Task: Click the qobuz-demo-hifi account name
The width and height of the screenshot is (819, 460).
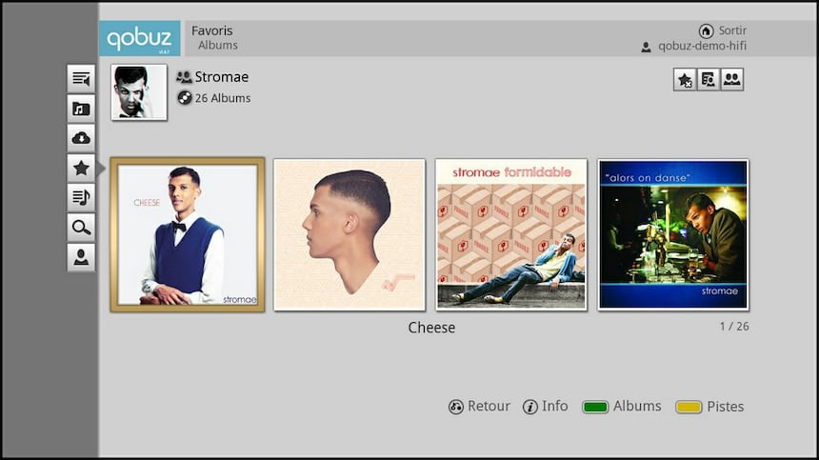Action: (x=702, y=46)
